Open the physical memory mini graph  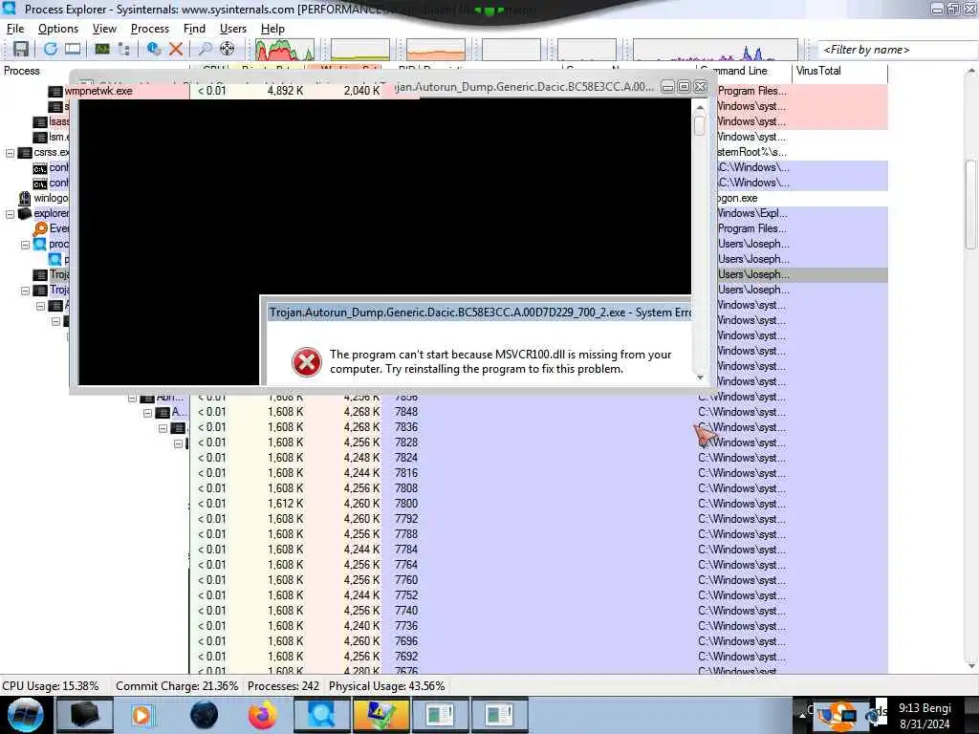pyautogui.click(x=436, y=50)
